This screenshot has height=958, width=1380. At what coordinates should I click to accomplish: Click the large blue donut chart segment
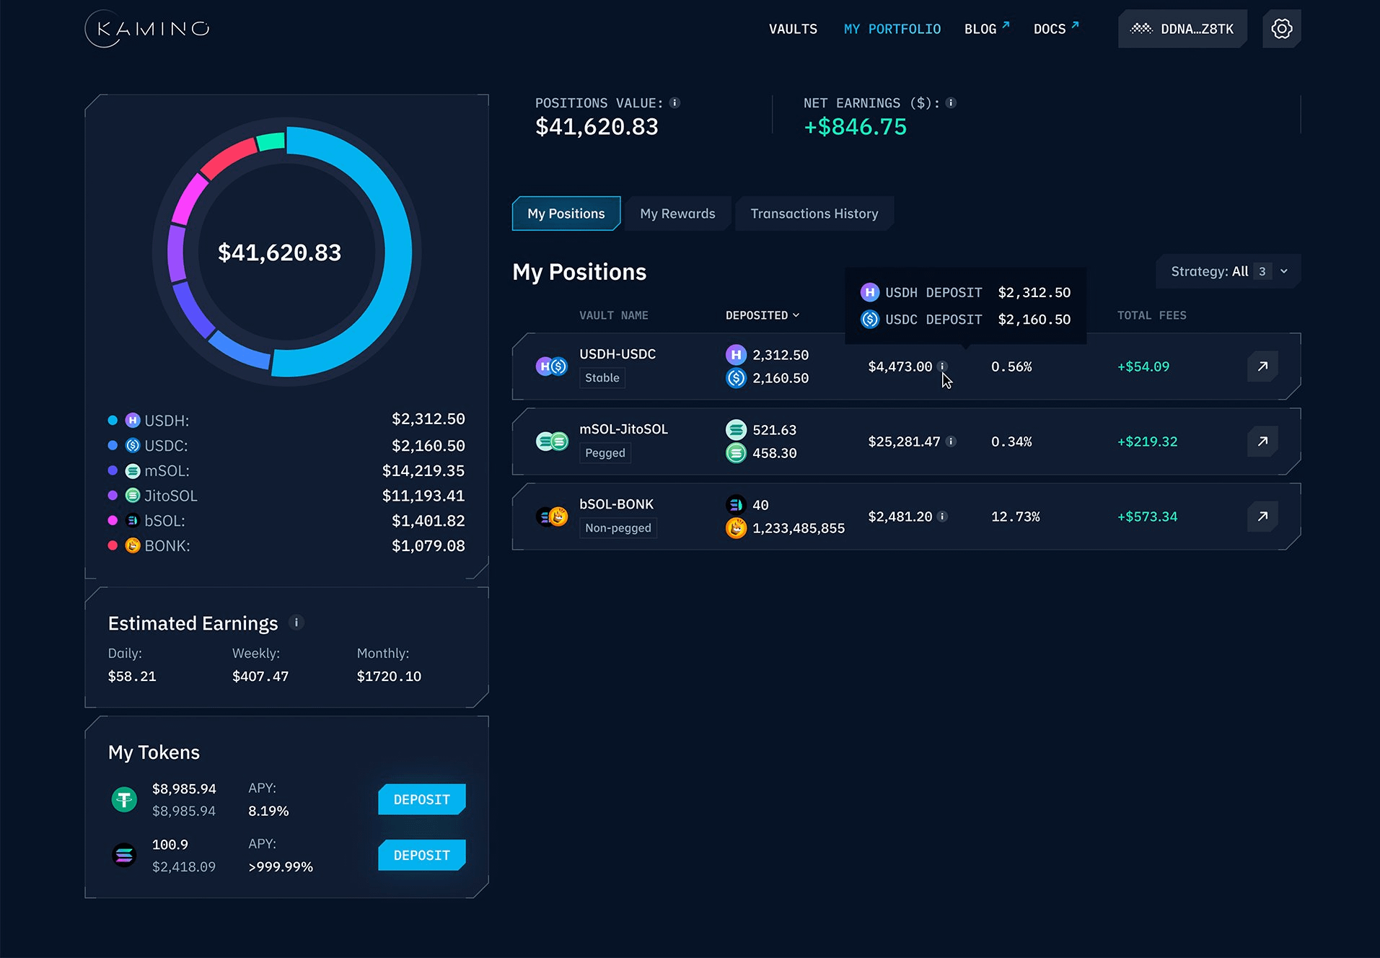(397, 252)
